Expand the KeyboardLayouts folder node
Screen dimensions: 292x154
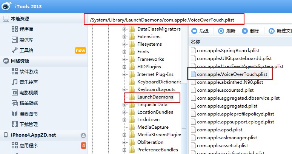click(124, 89)
